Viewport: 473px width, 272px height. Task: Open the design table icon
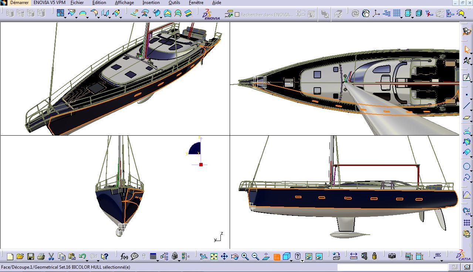(153, 256)
